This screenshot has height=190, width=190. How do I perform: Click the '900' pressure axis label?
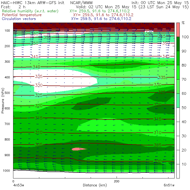[x=7, y=155]
